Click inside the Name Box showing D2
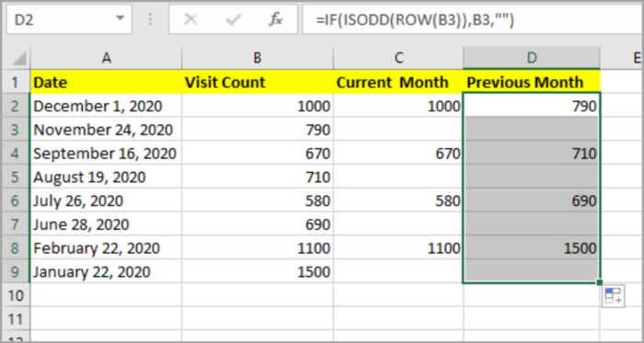Screen dimensions: 644x343 coord(62,19)
